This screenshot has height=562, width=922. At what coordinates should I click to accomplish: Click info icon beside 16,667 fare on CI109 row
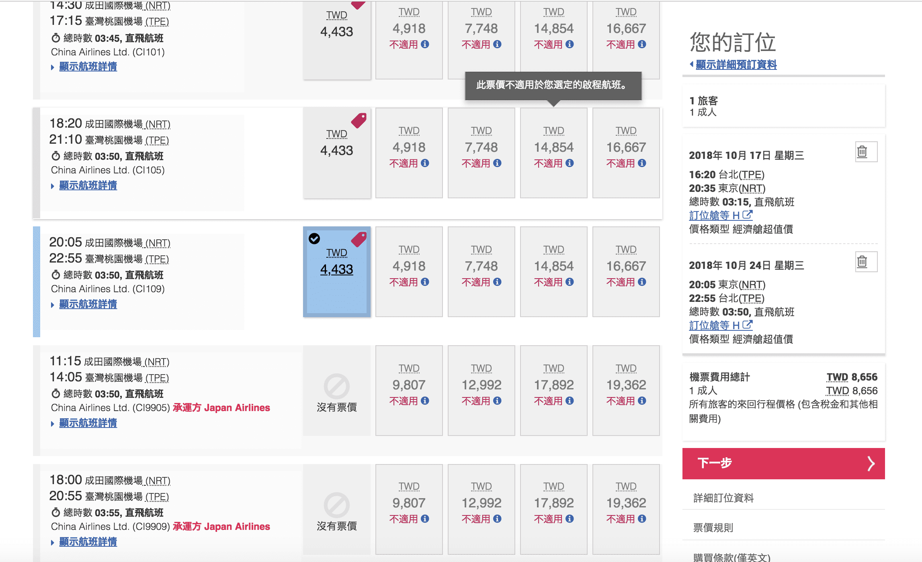(642, 282)
